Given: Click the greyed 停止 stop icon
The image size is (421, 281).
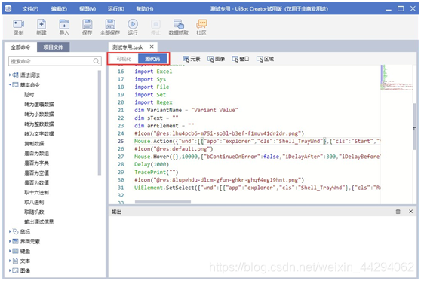Looking at the screenshot, I should coord(155,24).
